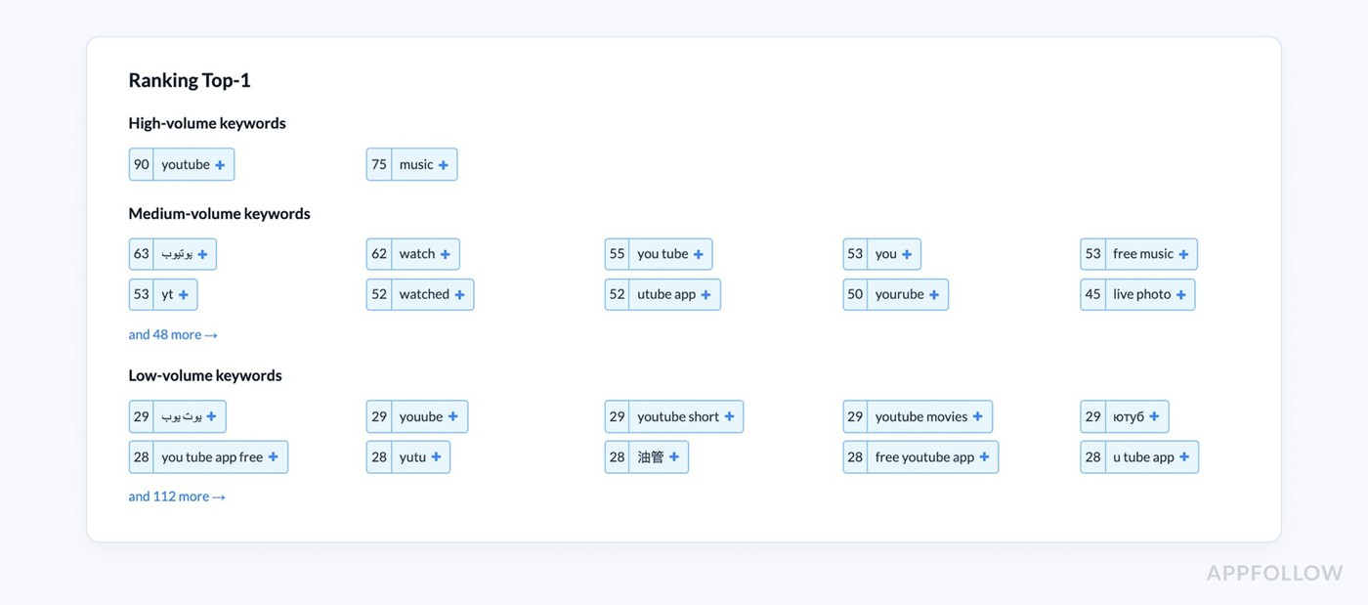Click score 75 beside 'music'

(379, 165)
